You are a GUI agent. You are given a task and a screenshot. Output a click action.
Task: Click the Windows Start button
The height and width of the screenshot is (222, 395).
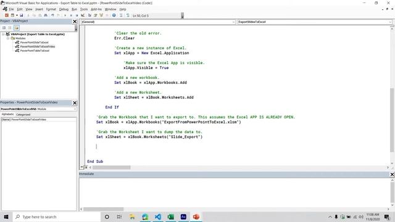coord(6,216)
